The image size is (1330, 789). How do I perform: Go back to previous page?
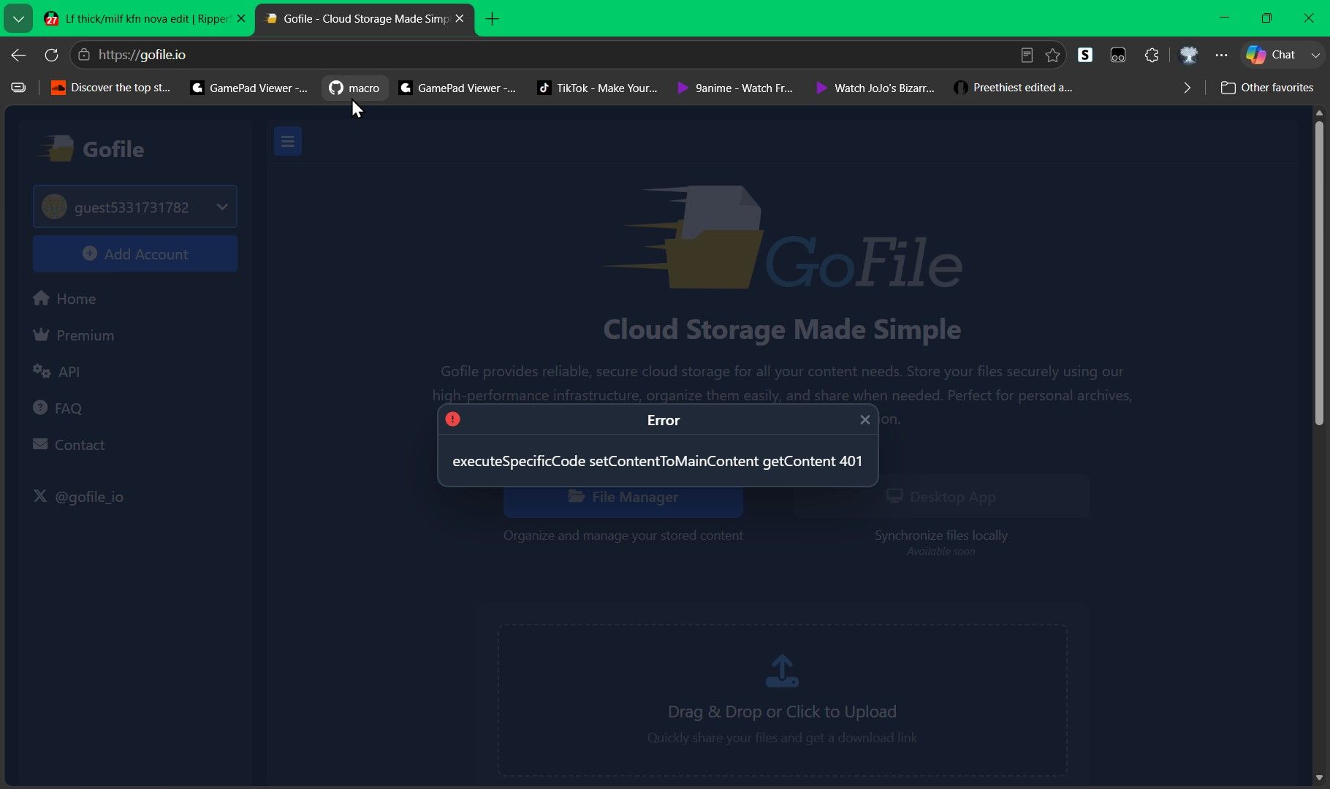pos(18,55)
